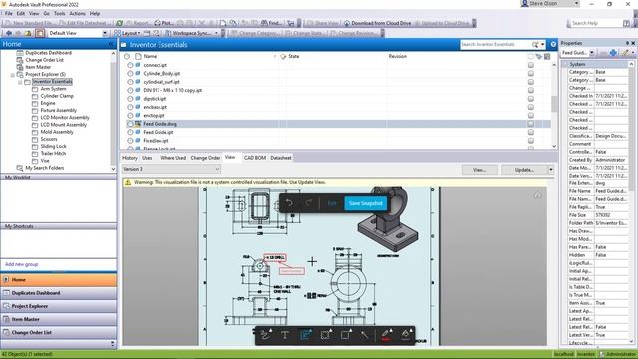Toggle checkbox at right of Fixedjaw.ipt row
The height and width of the screenshot is (359, 638).
pos(531,140)
